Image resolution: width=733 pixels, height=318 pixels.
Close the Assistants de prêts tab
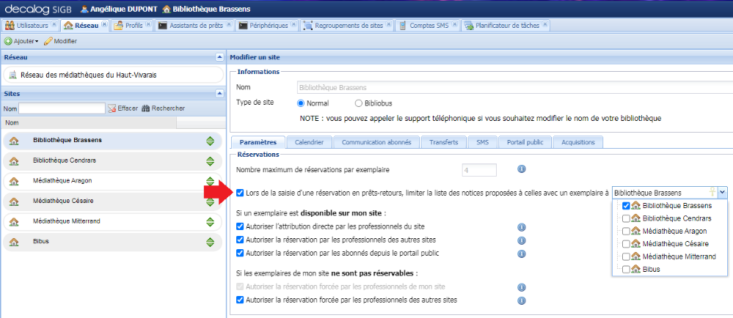228,24
